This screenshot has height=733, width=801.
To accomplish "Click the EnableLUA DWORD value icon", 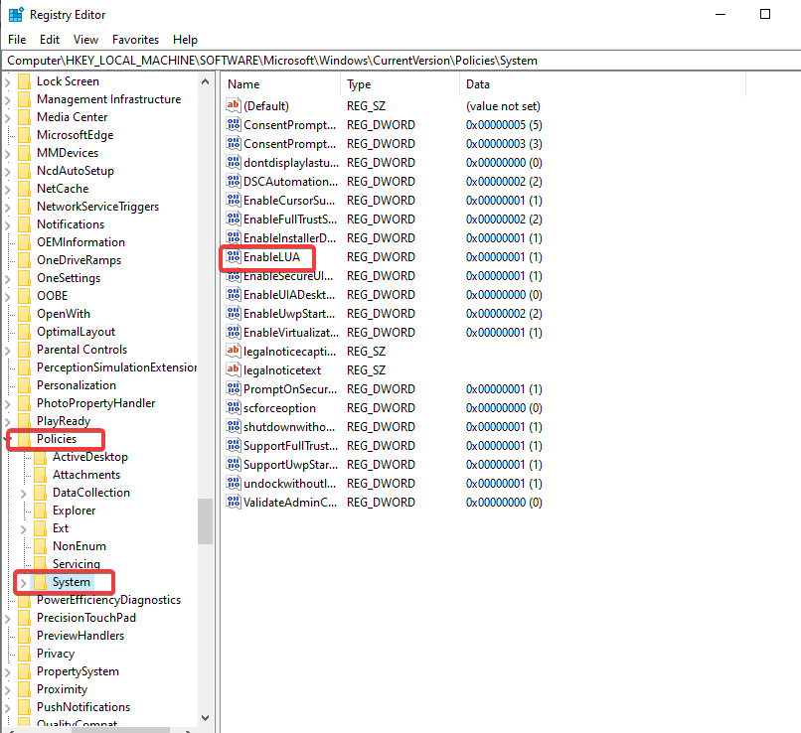I will [234, 257].
